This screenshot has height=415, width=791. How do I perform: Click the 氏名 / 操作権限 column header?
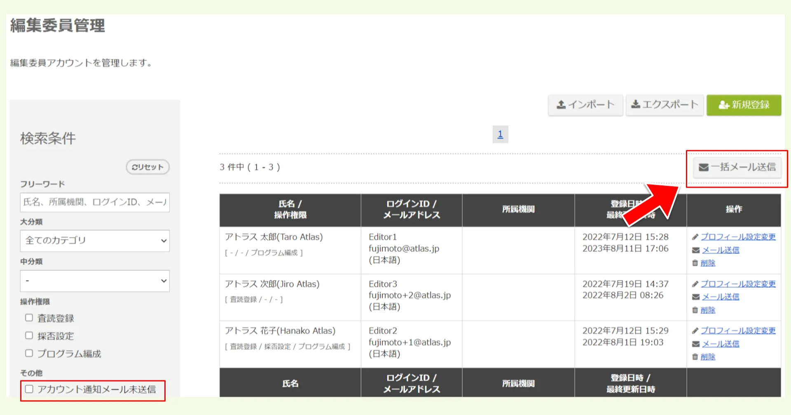pyautogui.click(x=290, y=210)
